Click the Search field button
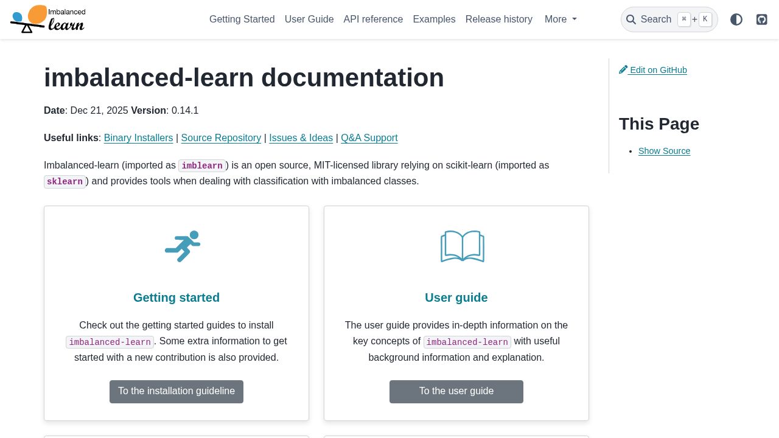 pos(669,19)
